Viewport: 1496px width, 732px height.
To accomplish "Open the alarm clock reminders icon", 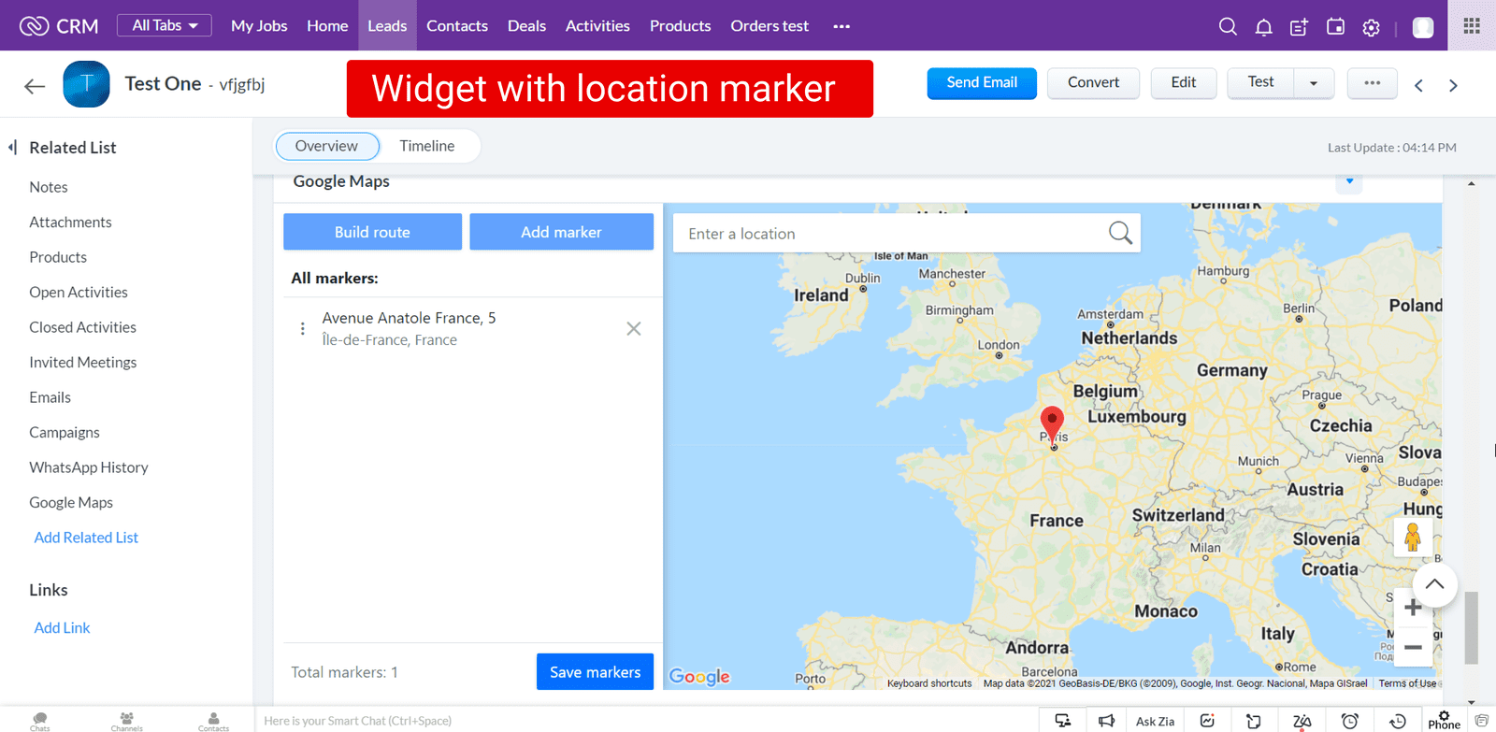I will click(x=1350, y=721).
